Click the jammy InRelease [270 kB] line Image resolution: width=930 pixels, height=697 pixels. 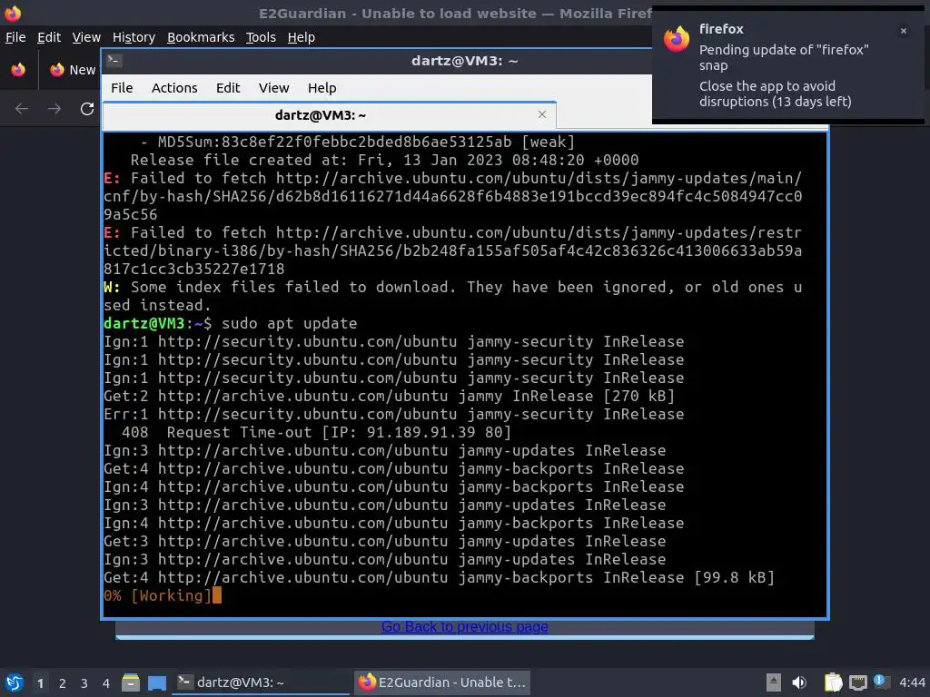click(x=389, y=396)
